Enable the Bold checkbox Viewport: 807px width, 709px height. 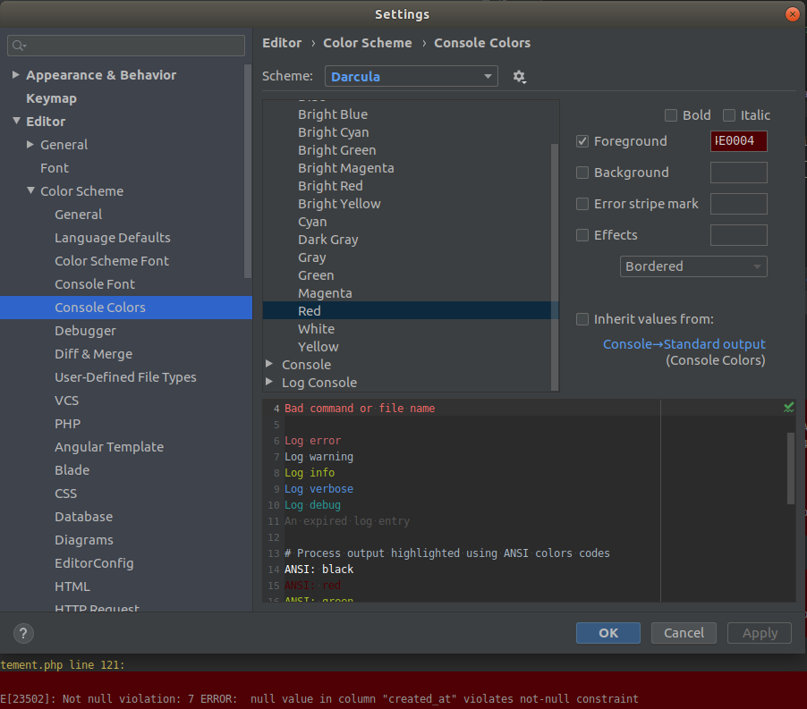click(671, 114)
